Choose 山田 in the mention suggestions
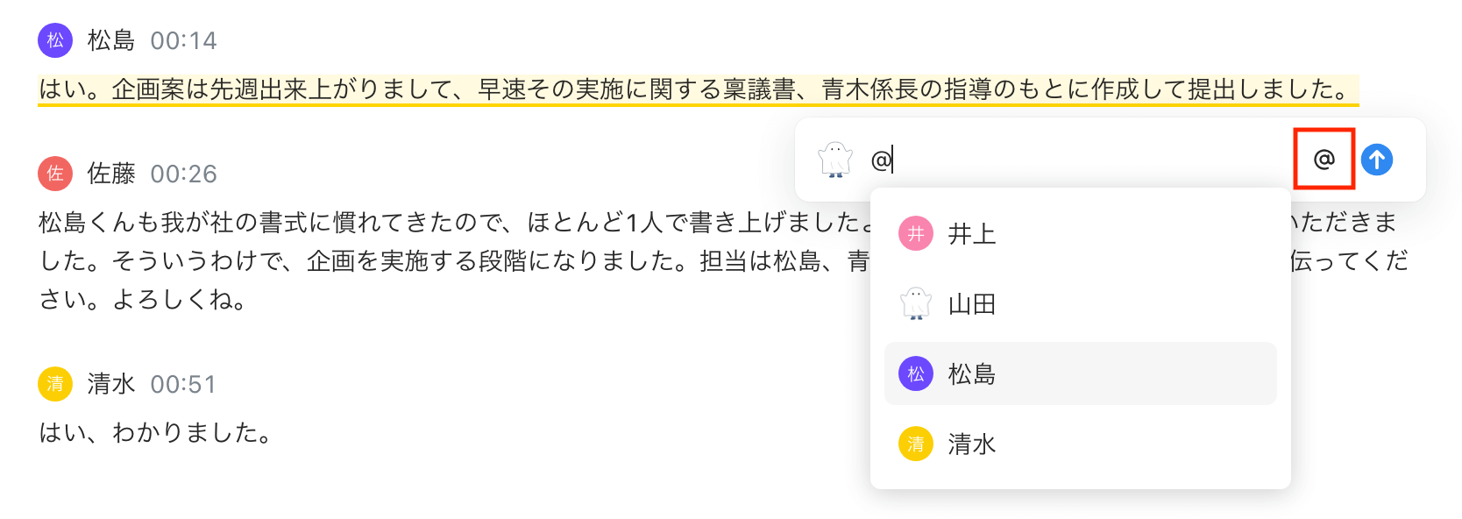1462x519 pixels. coord(973,303)
